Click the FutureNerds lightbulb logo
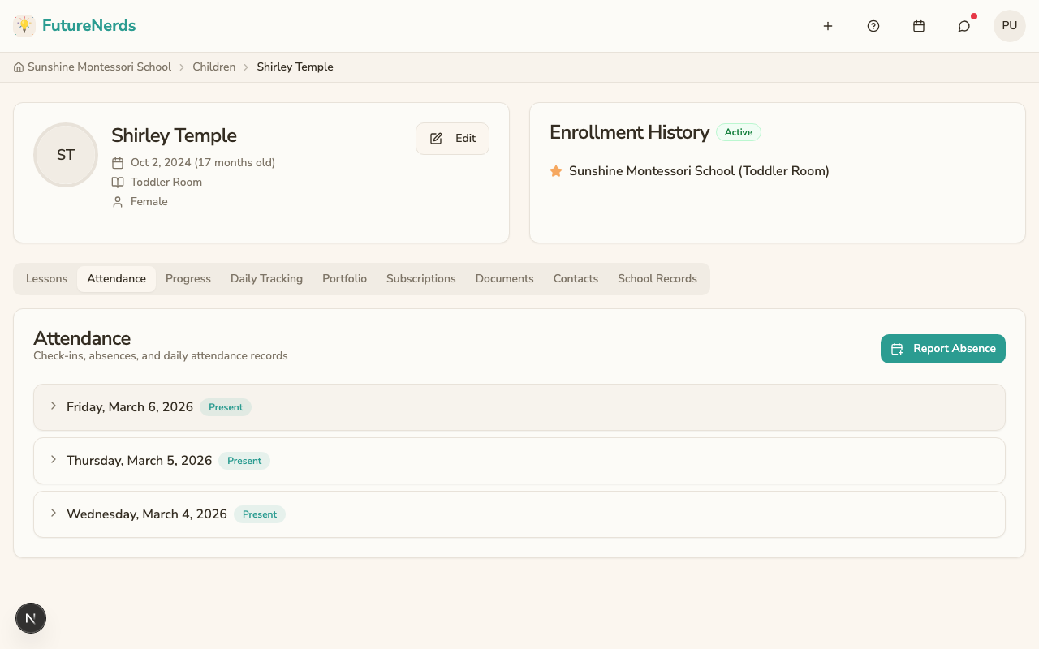This screenshot has height=649, width=1039. [24, 25]
